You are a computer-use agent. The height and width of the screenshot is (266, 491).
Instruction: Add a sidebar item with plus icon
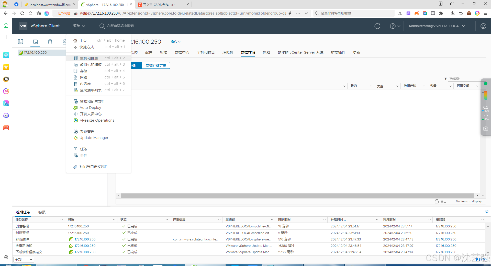click(6, 37)
